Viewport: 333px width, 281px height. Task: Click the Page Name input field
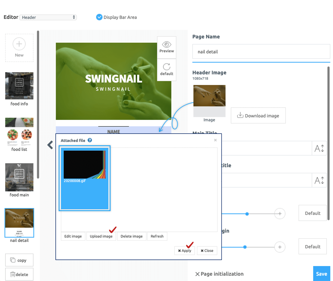[261, 52]
